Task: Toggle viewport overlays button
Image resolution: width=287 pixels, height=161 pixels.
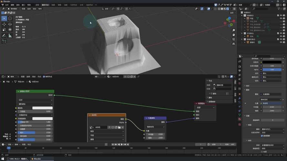Action: click(209, 9)
